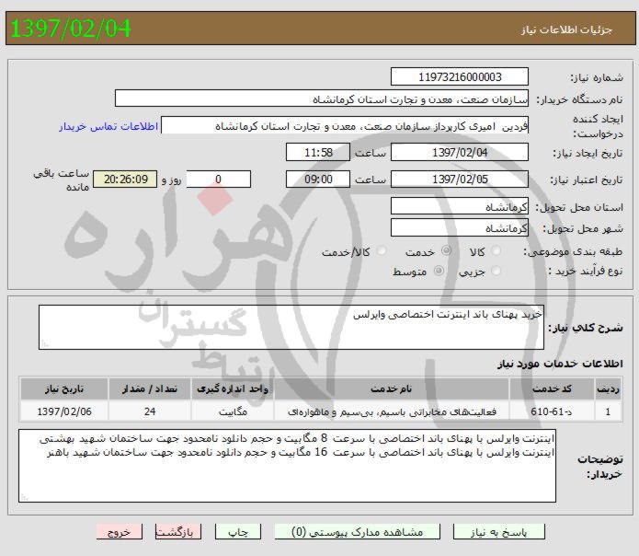Click the جزئیات اطلاعات نیاز header title
The height and width of the screenshot is (556, 639).
click(566, 29)
